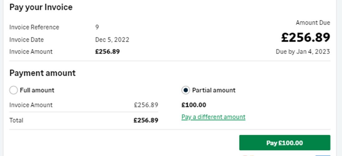
Task: Click the grey £256.89 under Full amount
Action: tap(146, 105)
